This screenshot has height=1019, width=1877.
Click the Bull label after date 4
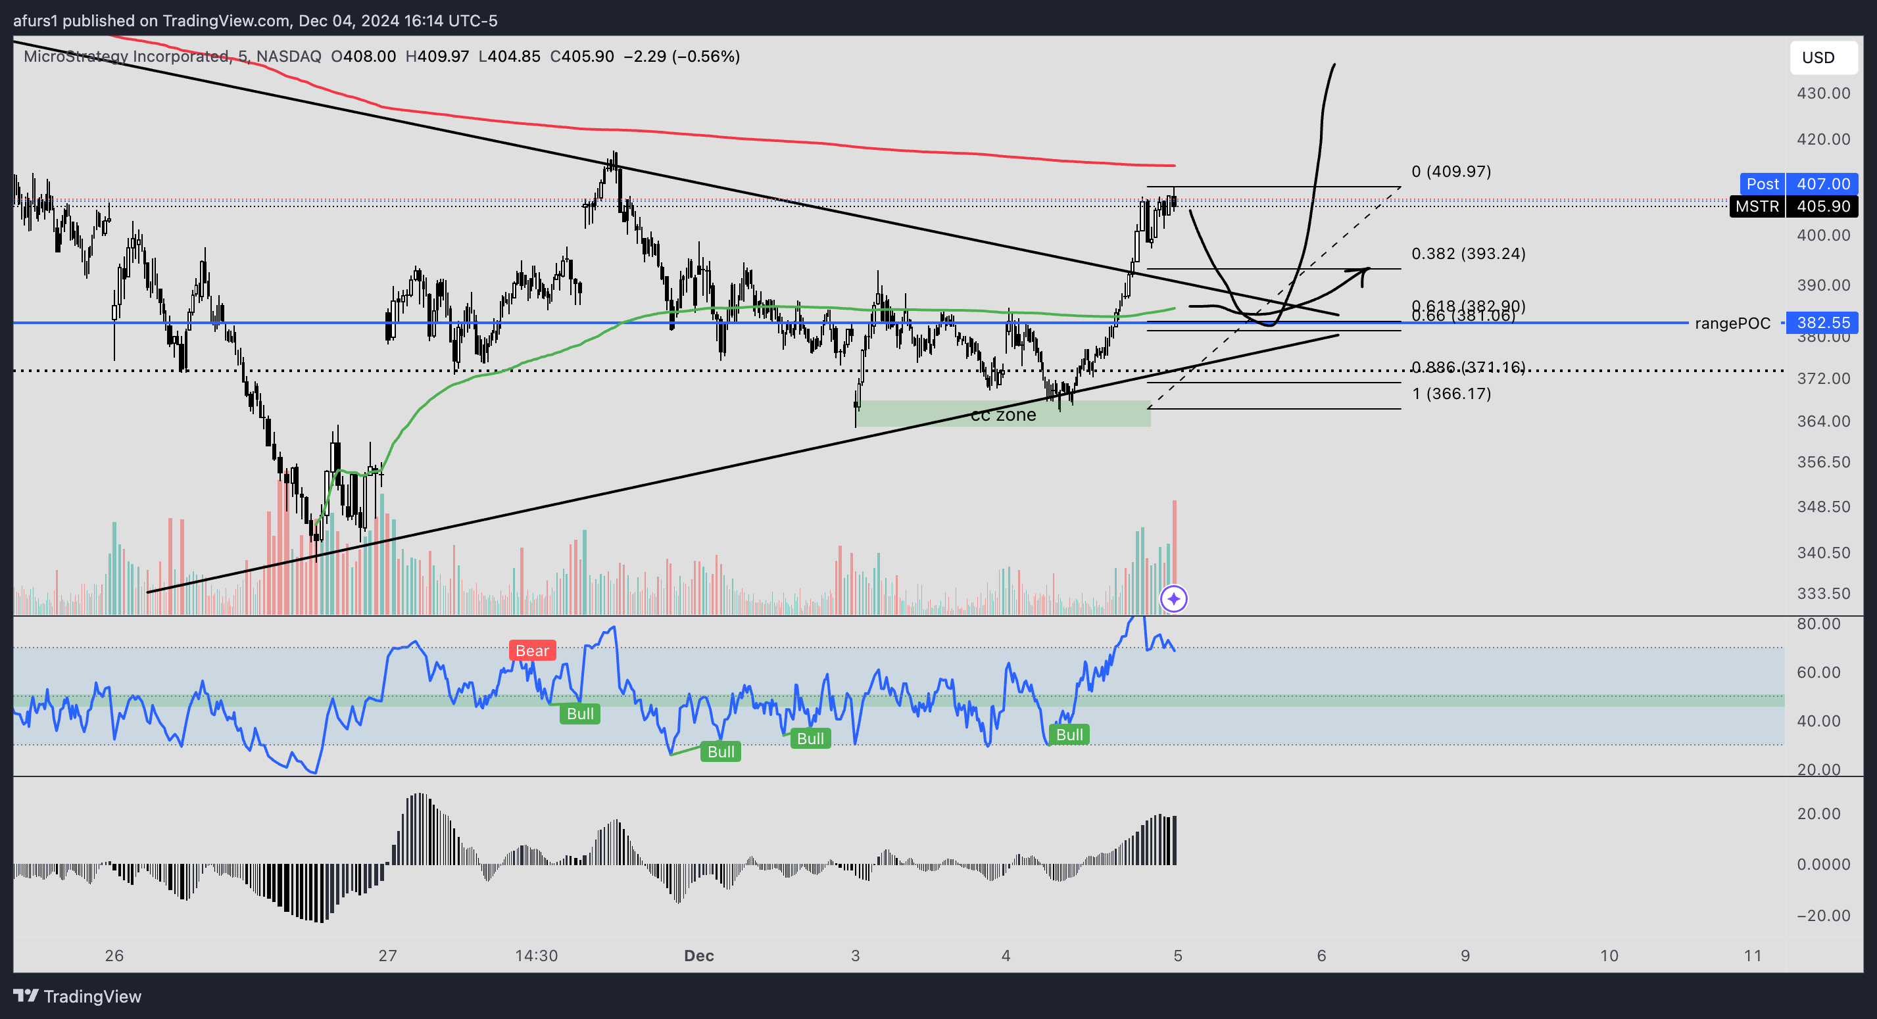pos(1069,734)
